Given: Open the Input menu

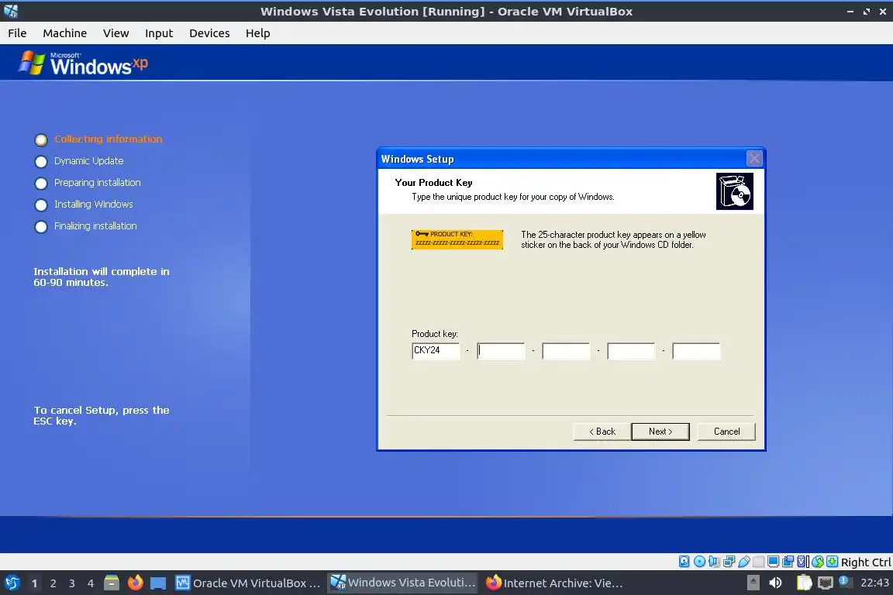Looking at the screenshot, I should click(159, 33).
